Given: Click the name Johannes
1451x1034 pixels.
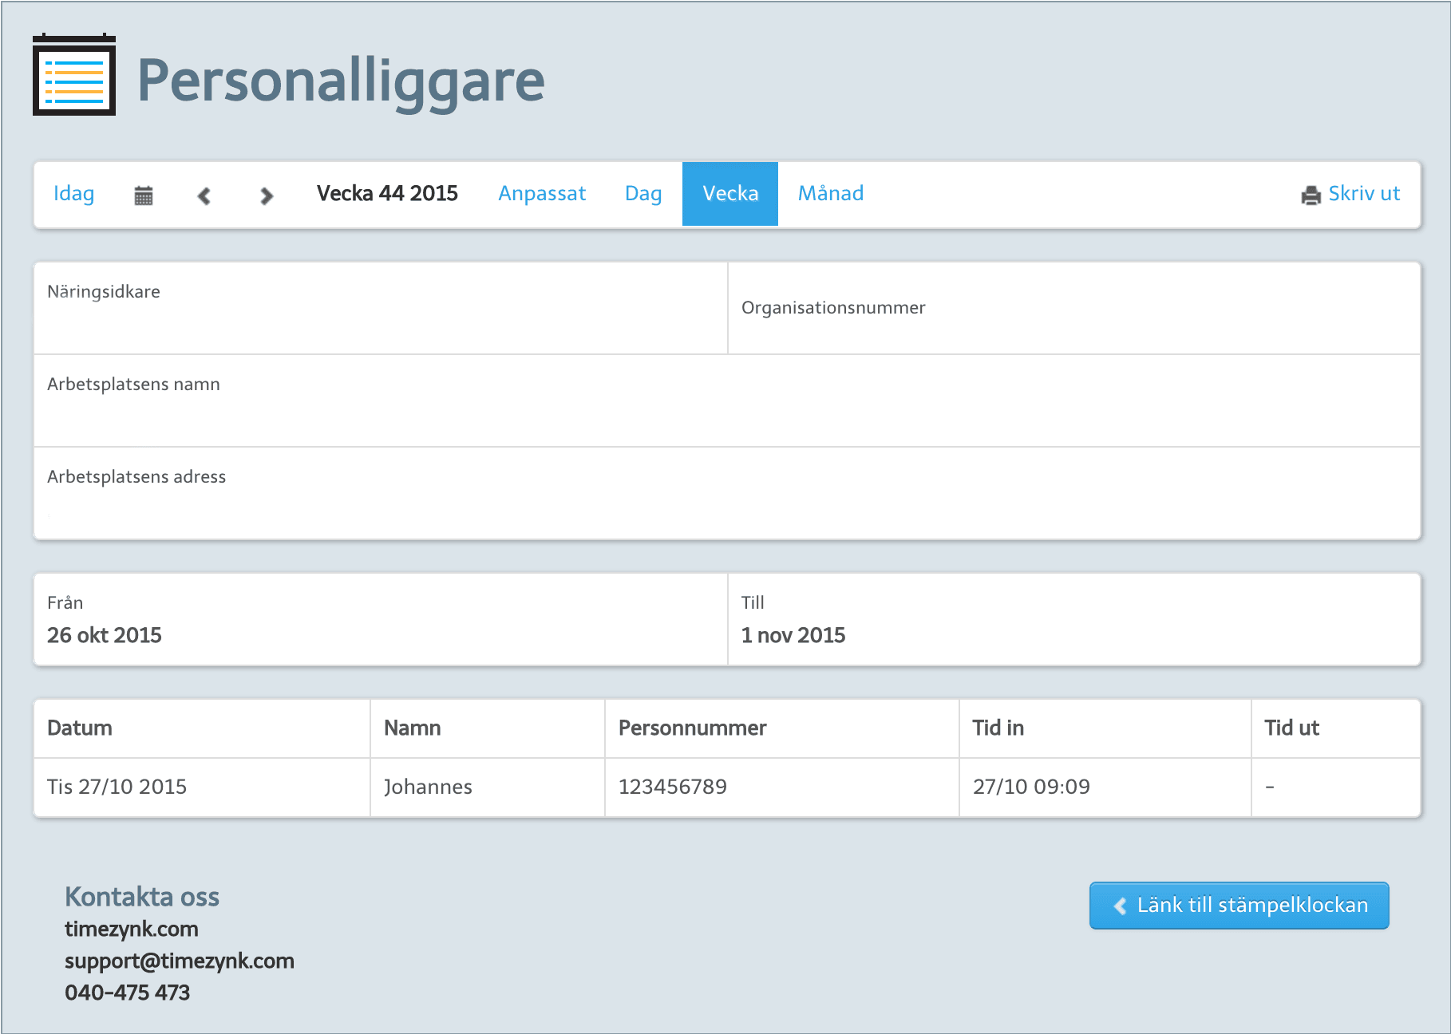Looking at the screenshot, I should click(x=429, y=787).
